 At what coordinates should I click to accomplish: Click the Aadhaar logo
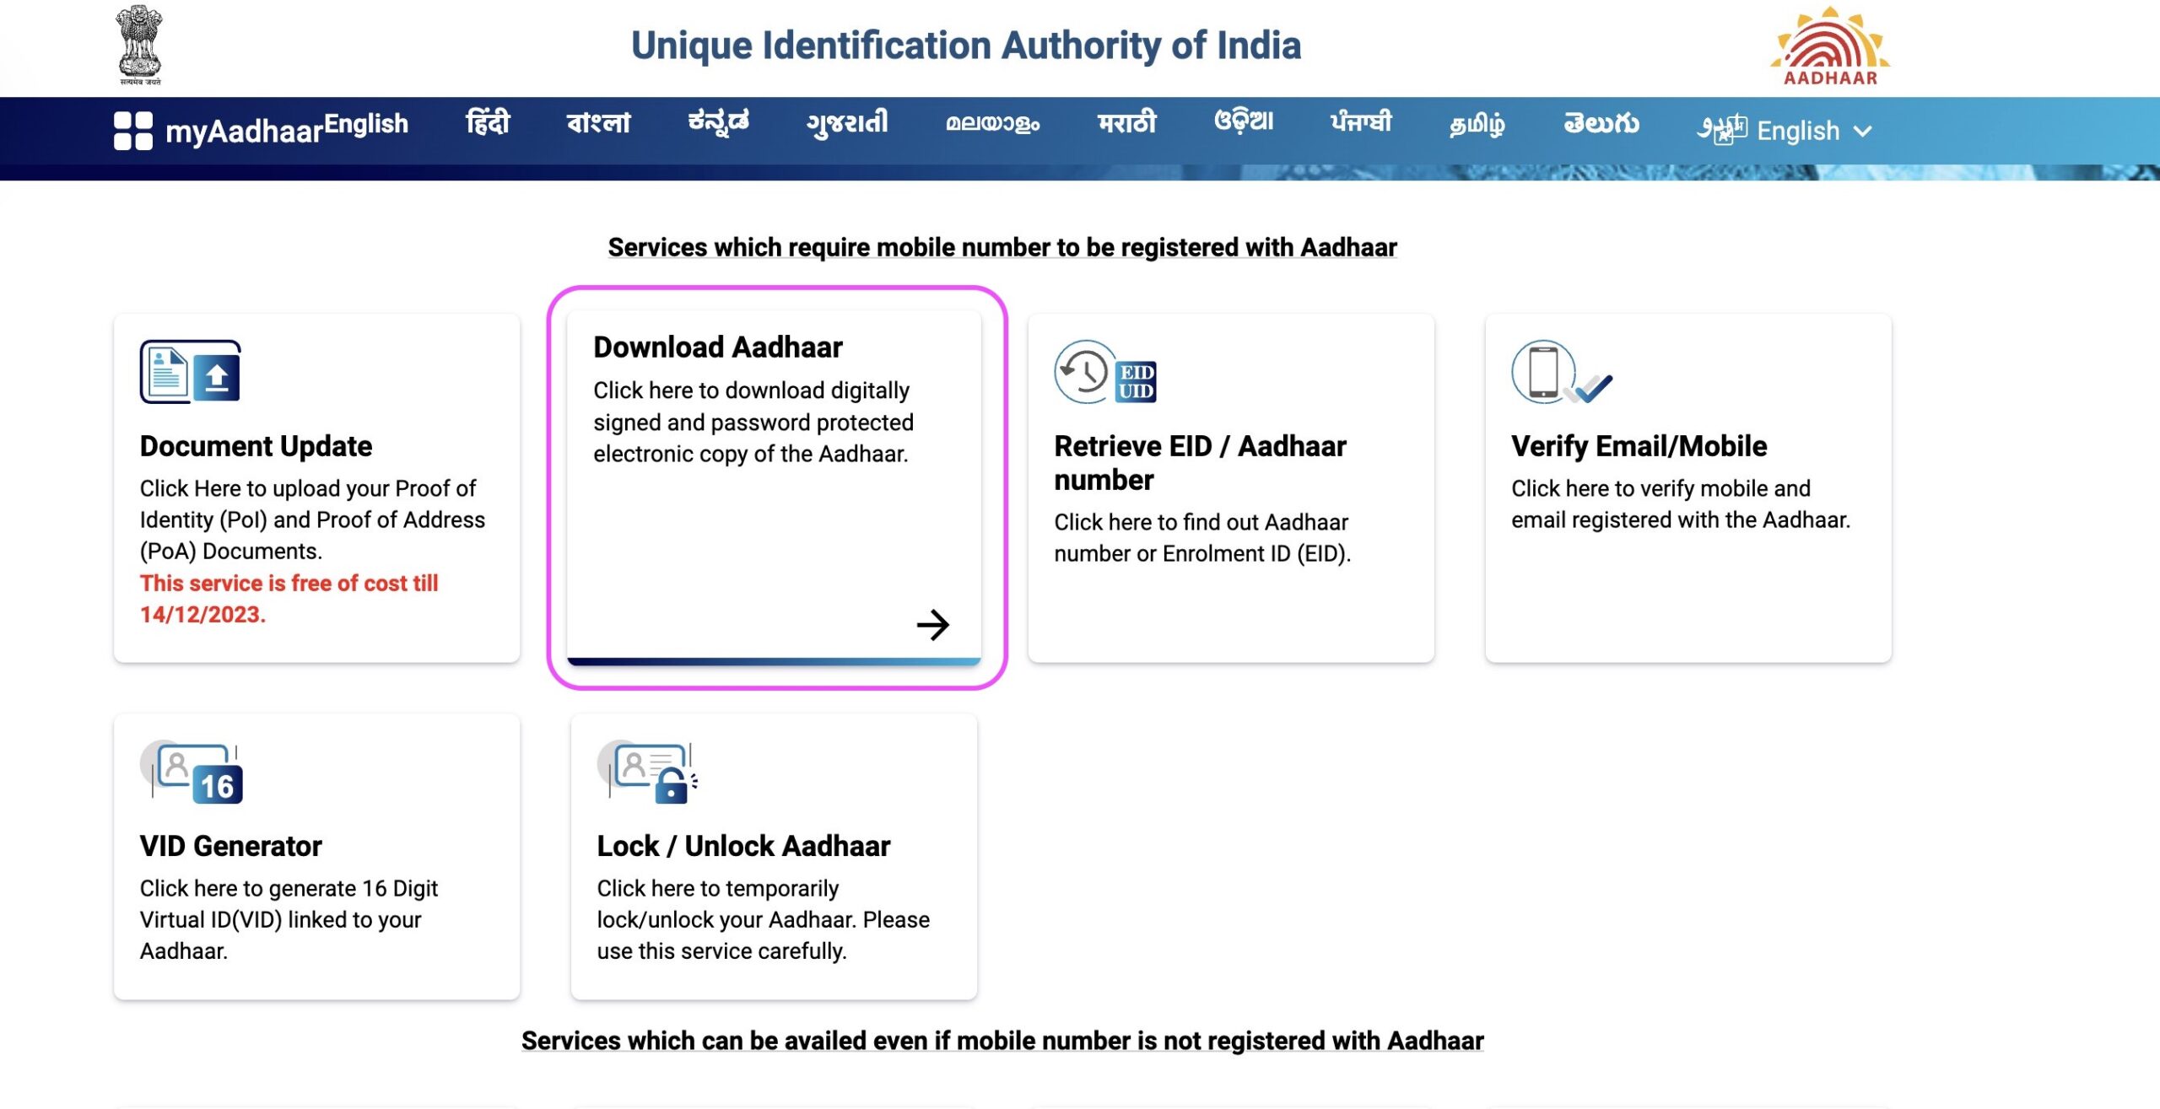click(1830, 46)
